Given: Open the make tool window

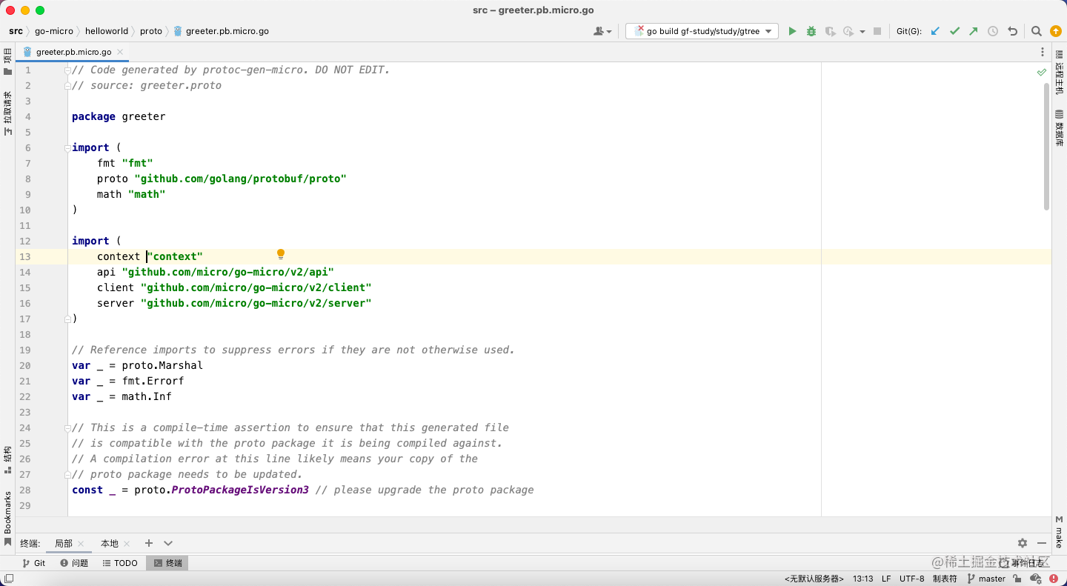Looking at the screenshot, I should tap(1060, 531).
